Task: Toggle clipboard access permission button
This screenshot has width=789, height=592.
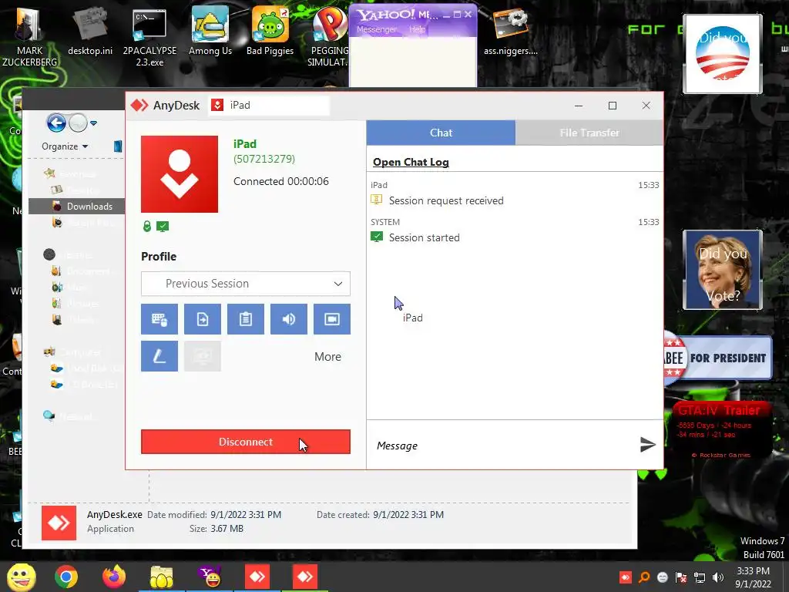Action: pyautogui.click(x=246, y=319)
